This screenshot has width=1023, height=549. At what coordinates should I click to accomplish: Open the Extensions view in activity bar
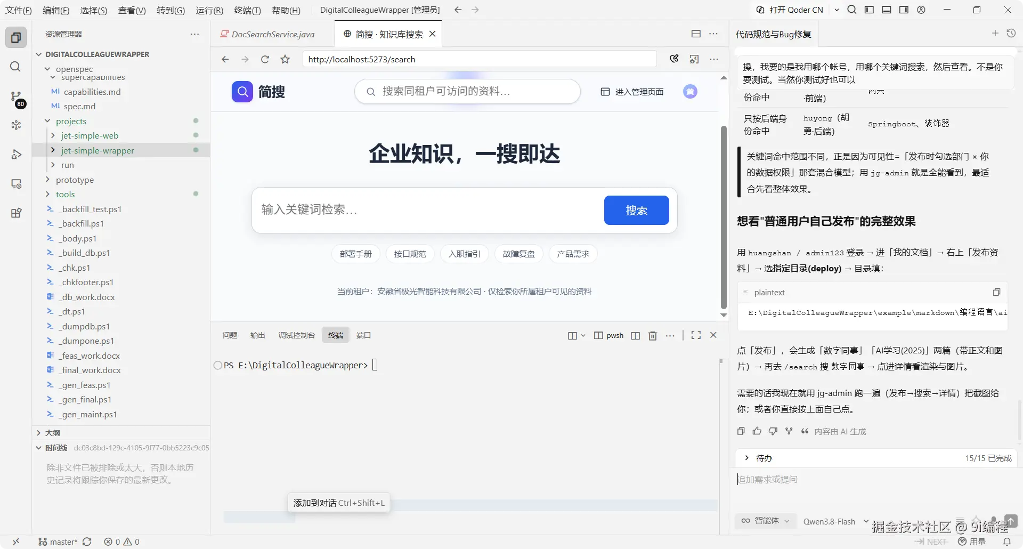point(16,213)
